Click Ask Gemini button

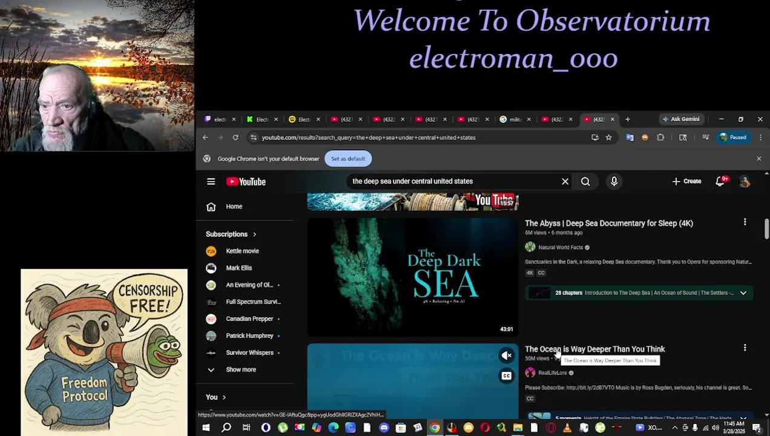coord(681,119)
